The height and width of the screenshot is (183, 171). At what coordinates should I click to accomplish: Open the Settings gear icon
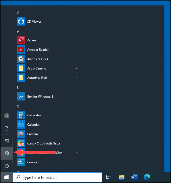(7, 153)
